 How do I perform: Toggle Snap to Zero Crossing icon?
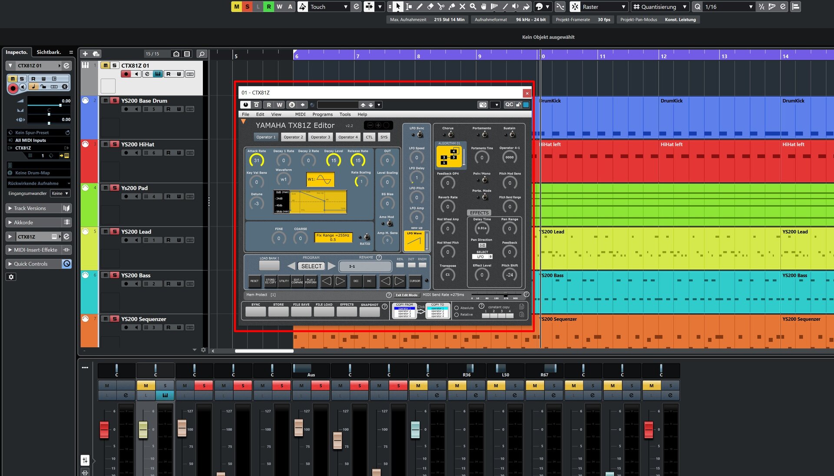click(560, 7)
